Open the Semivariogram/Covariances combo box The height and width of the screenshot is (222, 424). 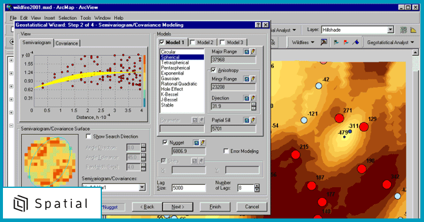coord(114,187)
